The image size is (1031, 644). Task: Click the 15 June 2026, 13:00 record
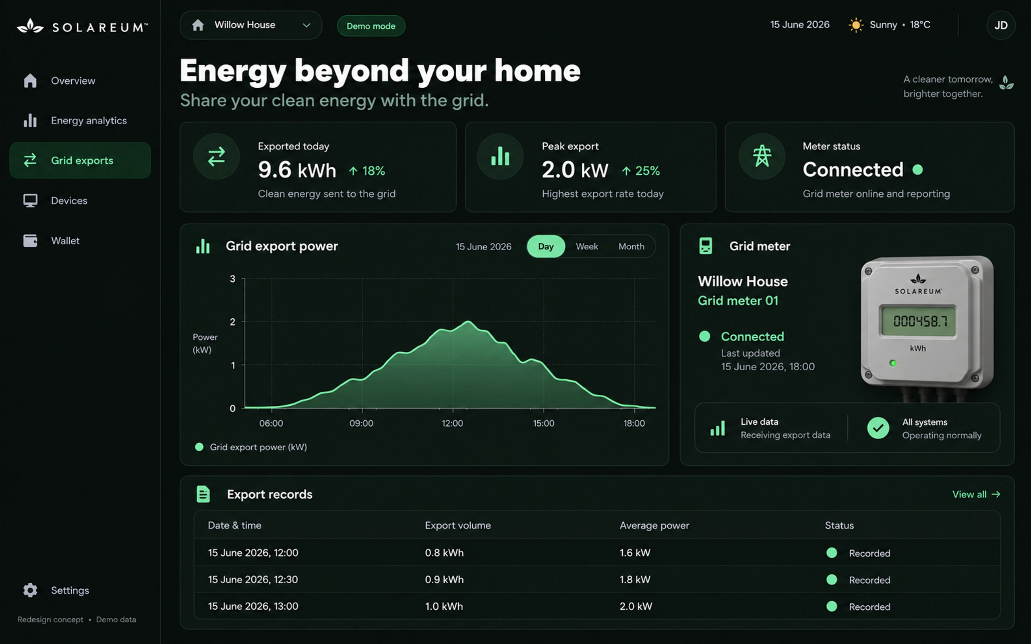(597, 606)
